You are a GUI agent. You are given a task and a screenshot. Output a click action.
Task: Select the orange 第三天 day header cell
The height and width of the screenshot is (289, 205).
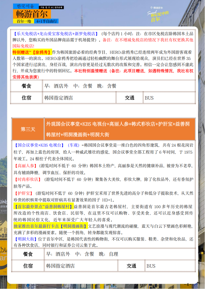28,129
